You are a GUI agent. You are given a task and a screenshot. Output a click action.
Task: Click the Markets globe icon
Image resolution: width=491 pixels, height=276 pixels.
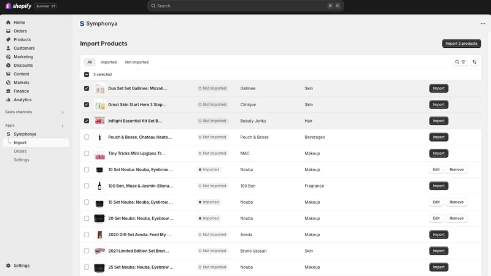tap(8, 83)
